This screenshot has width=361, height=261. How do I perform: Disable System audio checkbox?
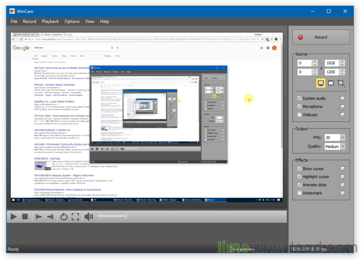click(300, 99)
